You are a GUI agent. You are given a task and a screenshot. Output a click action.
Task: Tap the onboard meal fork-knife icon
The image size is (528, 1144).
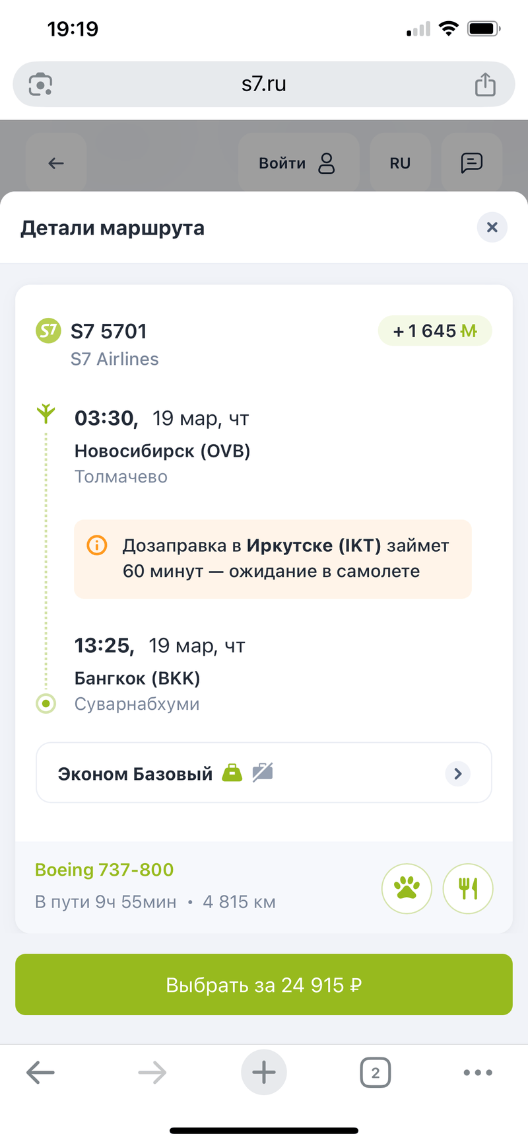pyautogui.click(x=468, y=888)
